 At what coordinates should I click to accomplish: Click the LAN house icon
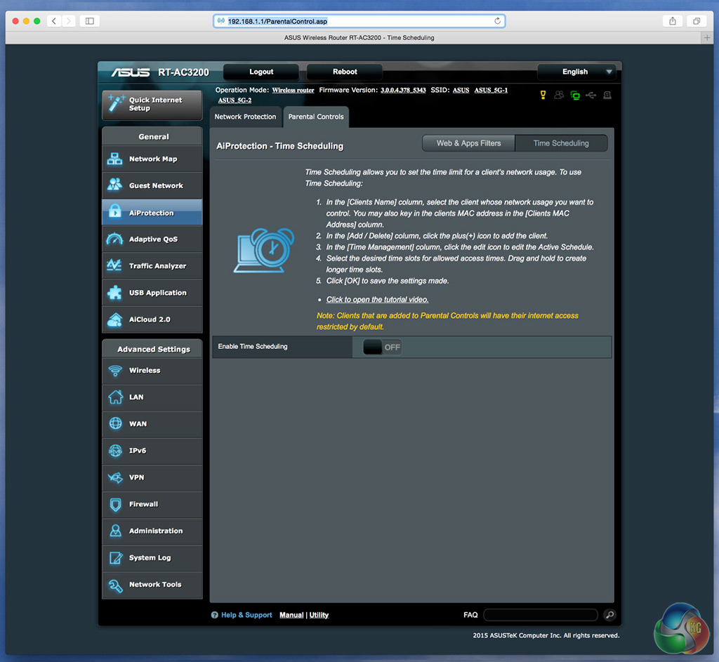(x=116, y=397)
